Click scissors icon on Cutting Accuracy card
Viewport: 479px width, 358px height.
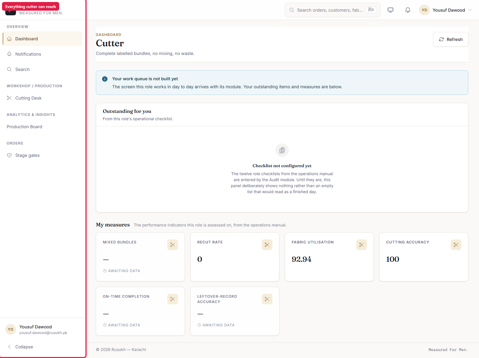[456, 245]
